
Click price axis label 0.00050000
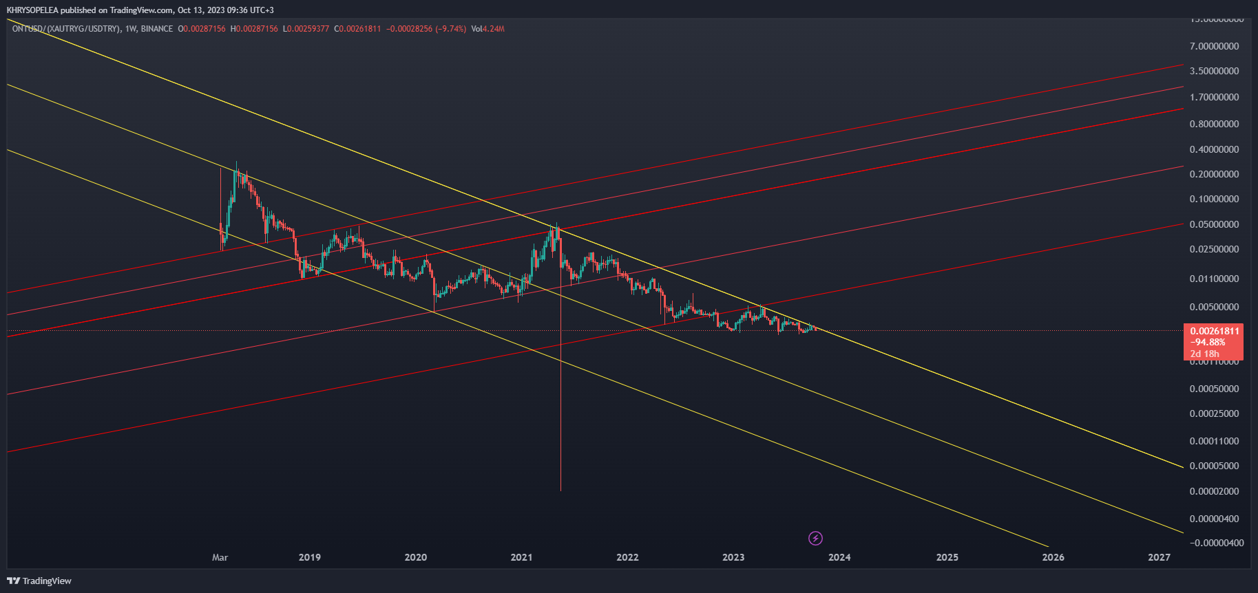(1214, 389)
